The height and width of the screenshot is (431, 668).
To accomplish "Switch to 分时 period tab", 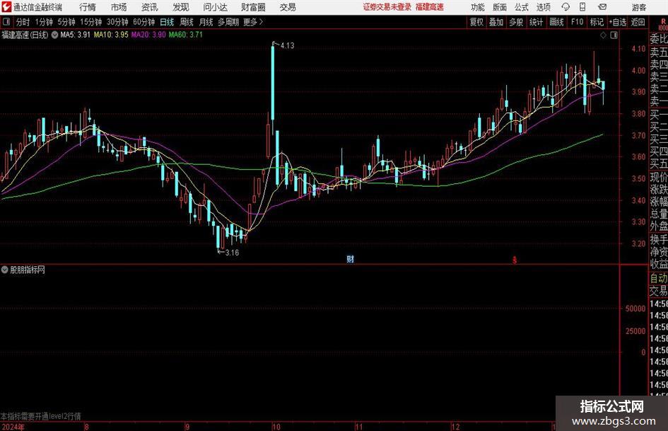I will [23, 22].
